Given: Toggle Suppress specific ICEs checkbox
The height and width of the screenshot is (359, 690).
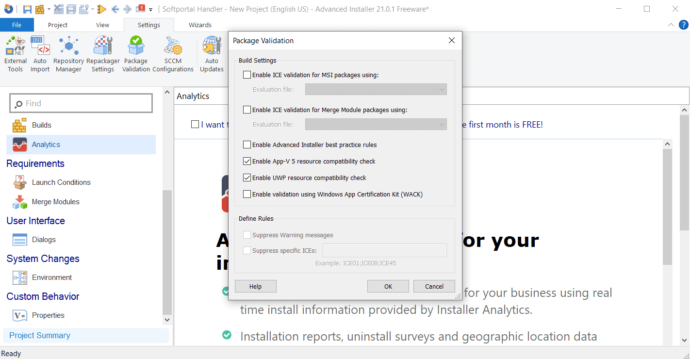Looking at the screenshot, I should pos(247,250).
